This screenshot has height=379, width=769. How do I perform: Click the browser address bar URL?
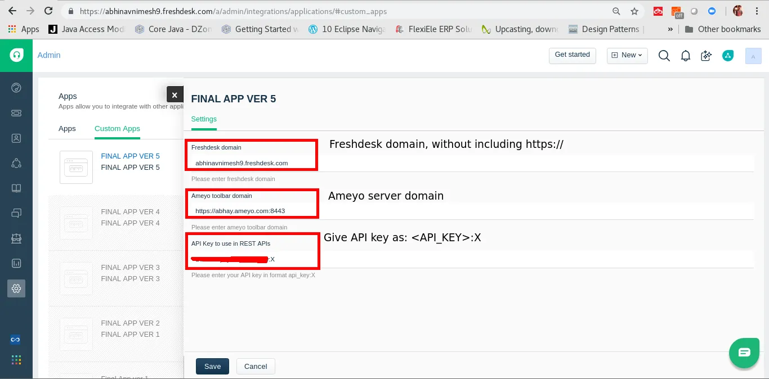(x=233, y=11)
